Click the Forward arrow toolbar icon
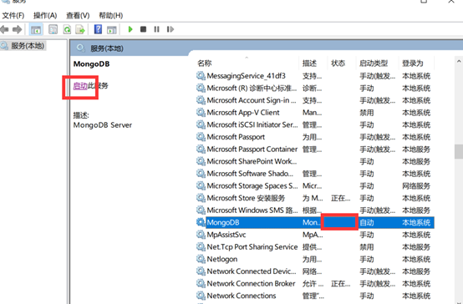The width and height of the screenshot is (463, 304). tap(17, 29)
